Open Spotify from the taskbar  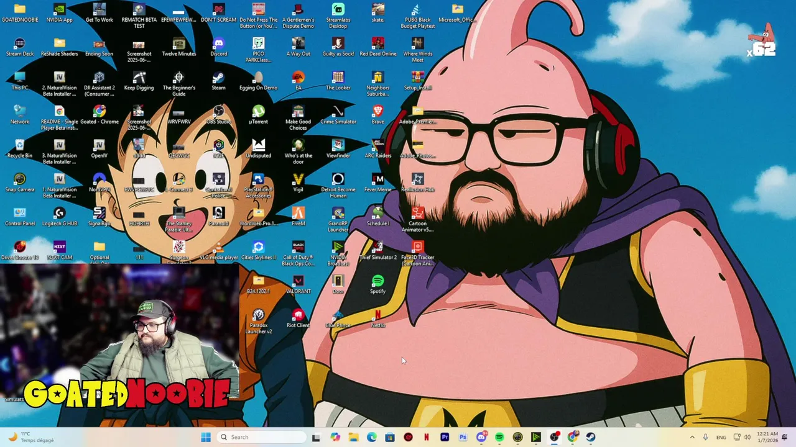click(499, 437)
